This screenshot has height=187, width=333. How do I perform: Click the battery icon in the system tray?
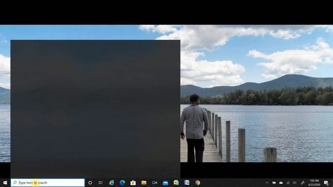[274, 182]
